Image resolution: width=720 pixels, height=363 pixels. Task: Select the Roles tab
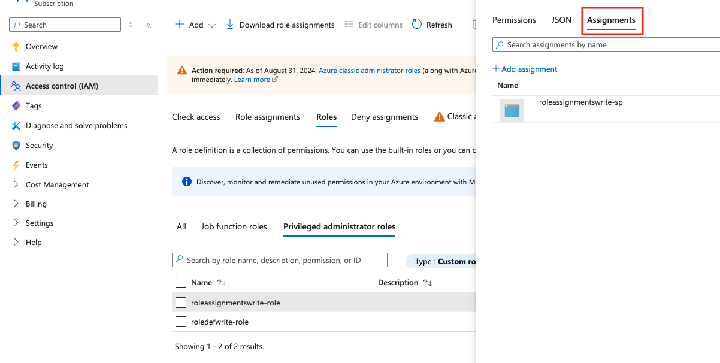pyautogui.click(x=326, y=117)
